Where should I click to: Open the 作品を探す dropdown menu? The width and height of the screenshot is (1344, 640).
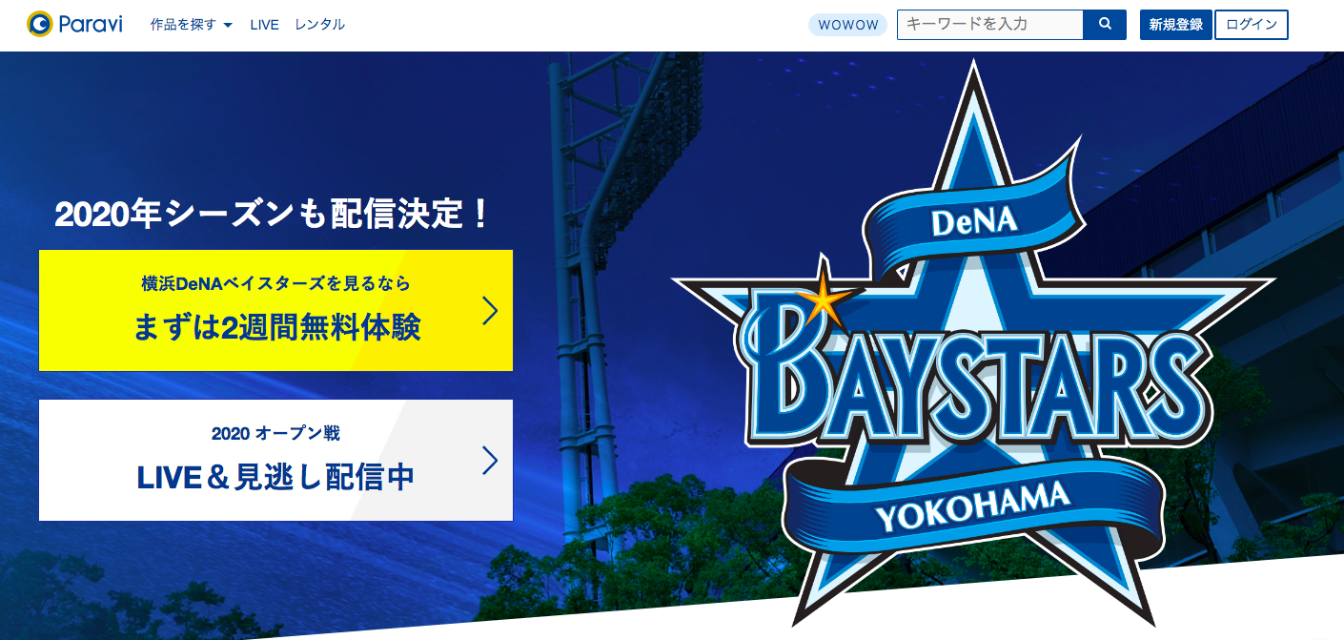(x=191, y=25)
